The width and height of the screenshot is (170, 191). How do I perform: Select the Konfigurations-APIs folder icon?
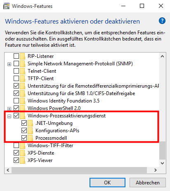30,131
